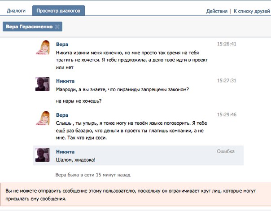Image resolution: width=271 pixels, height=211 pixels.
Task: Click the Вера name above the 15:29:46 message
Action: 62,115
